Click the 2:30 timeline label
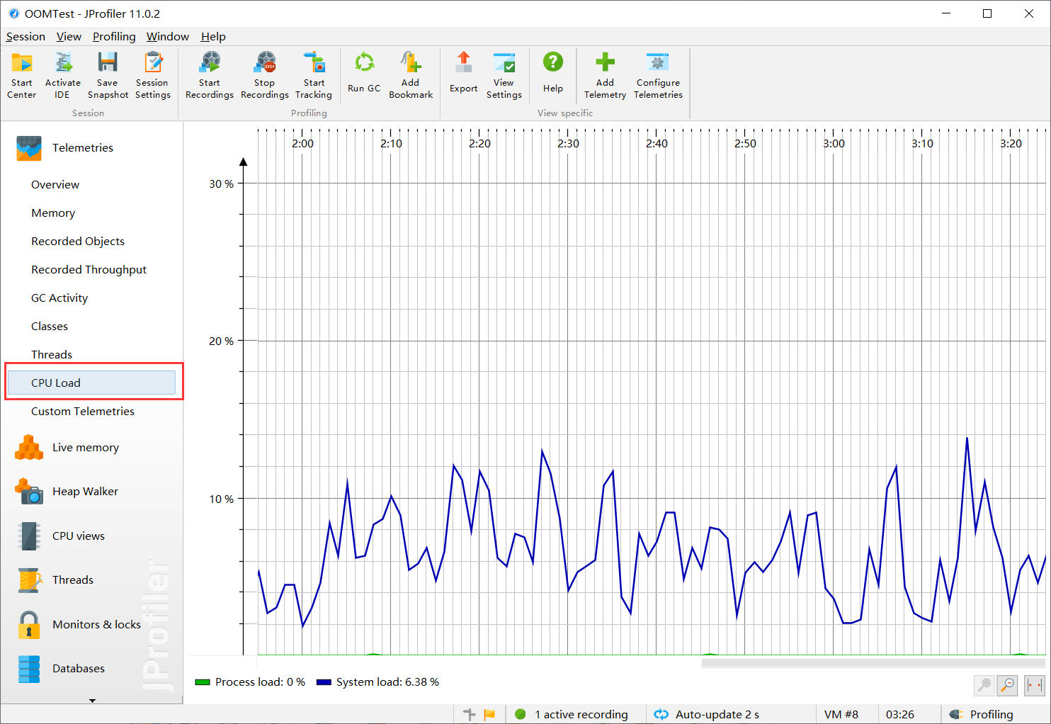Viewport: 1051px width, 724px height. pos(568,144)
